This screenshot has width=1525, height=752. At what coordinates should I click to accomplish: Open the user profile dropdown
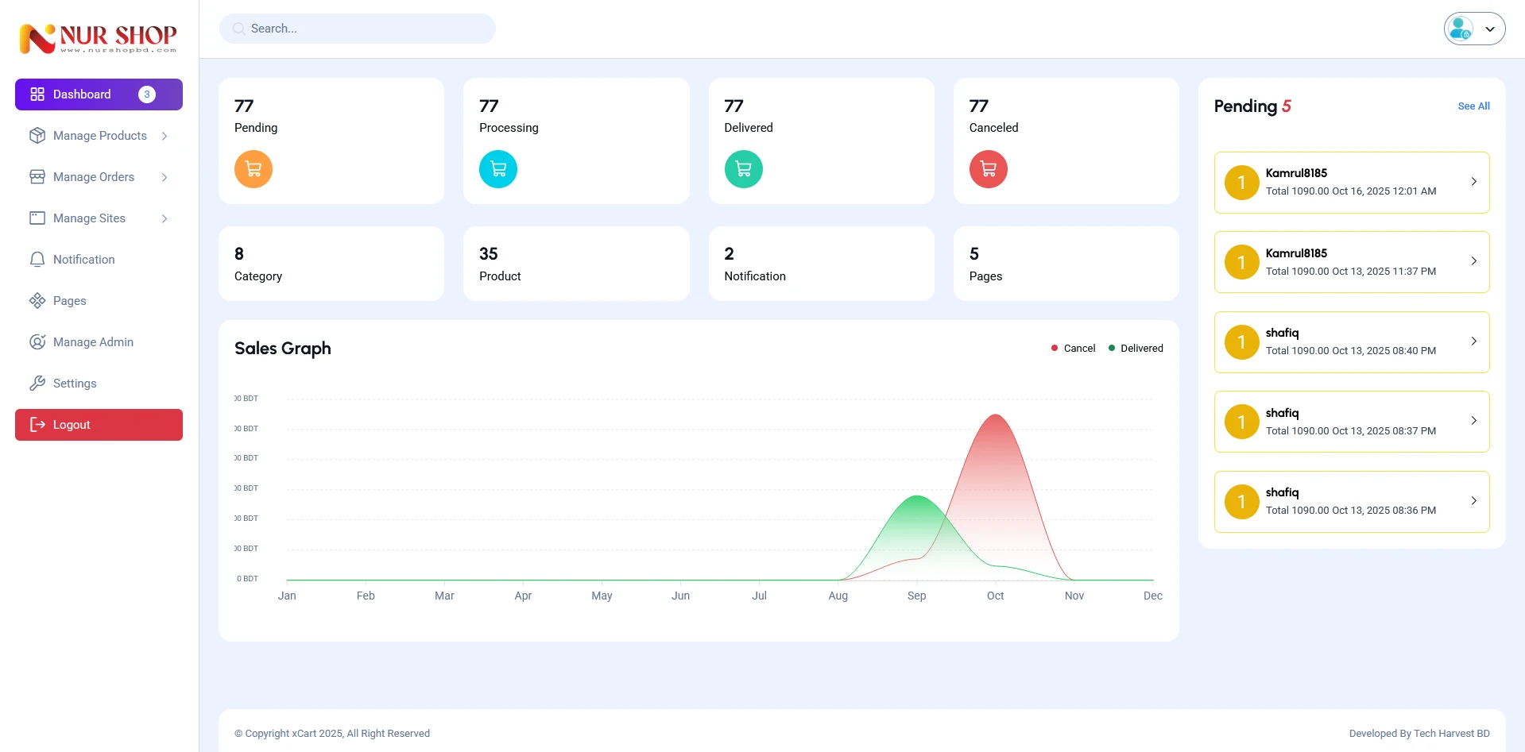click(1474, 29)
